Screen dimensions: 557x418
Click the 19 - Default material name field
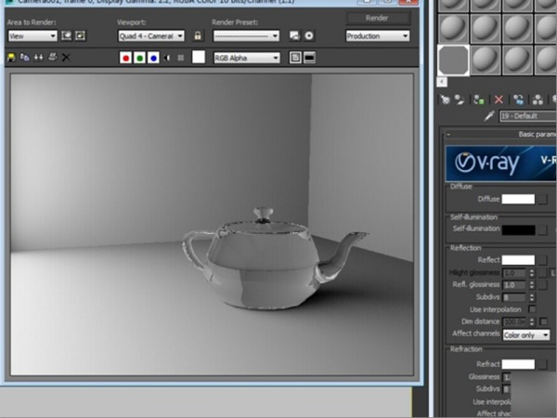pos(527,116)
